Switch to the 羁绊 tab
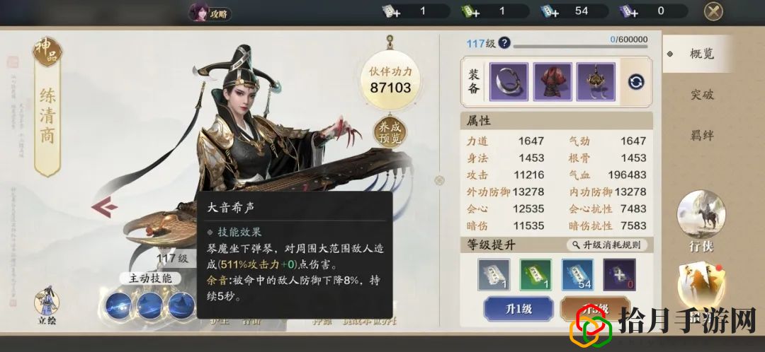The width and height of the screenshot is (765, 352). 702,135
